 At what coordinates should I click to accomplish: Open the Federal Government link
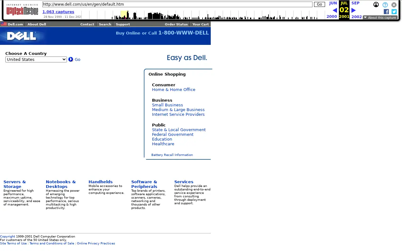point(173,135)
